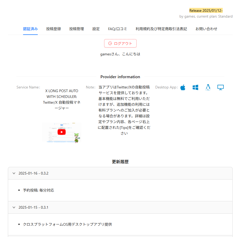Click the monitor icon next to Desktop App
This screenshot has height=237, width=240.
tap(220, 87)
